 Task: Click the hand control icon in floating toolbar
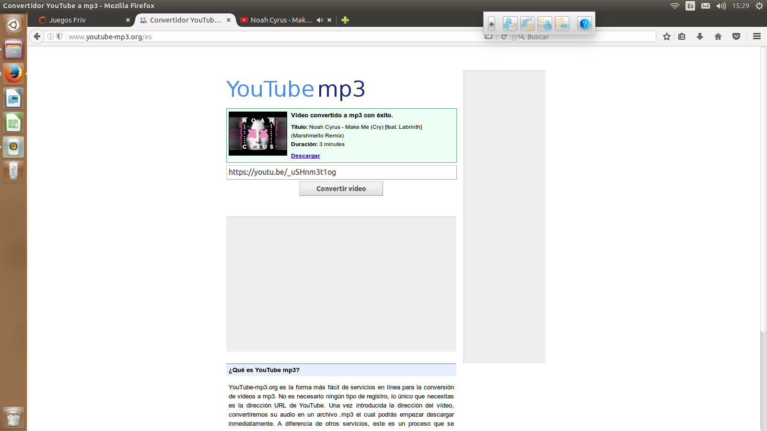tap(527, 23)
